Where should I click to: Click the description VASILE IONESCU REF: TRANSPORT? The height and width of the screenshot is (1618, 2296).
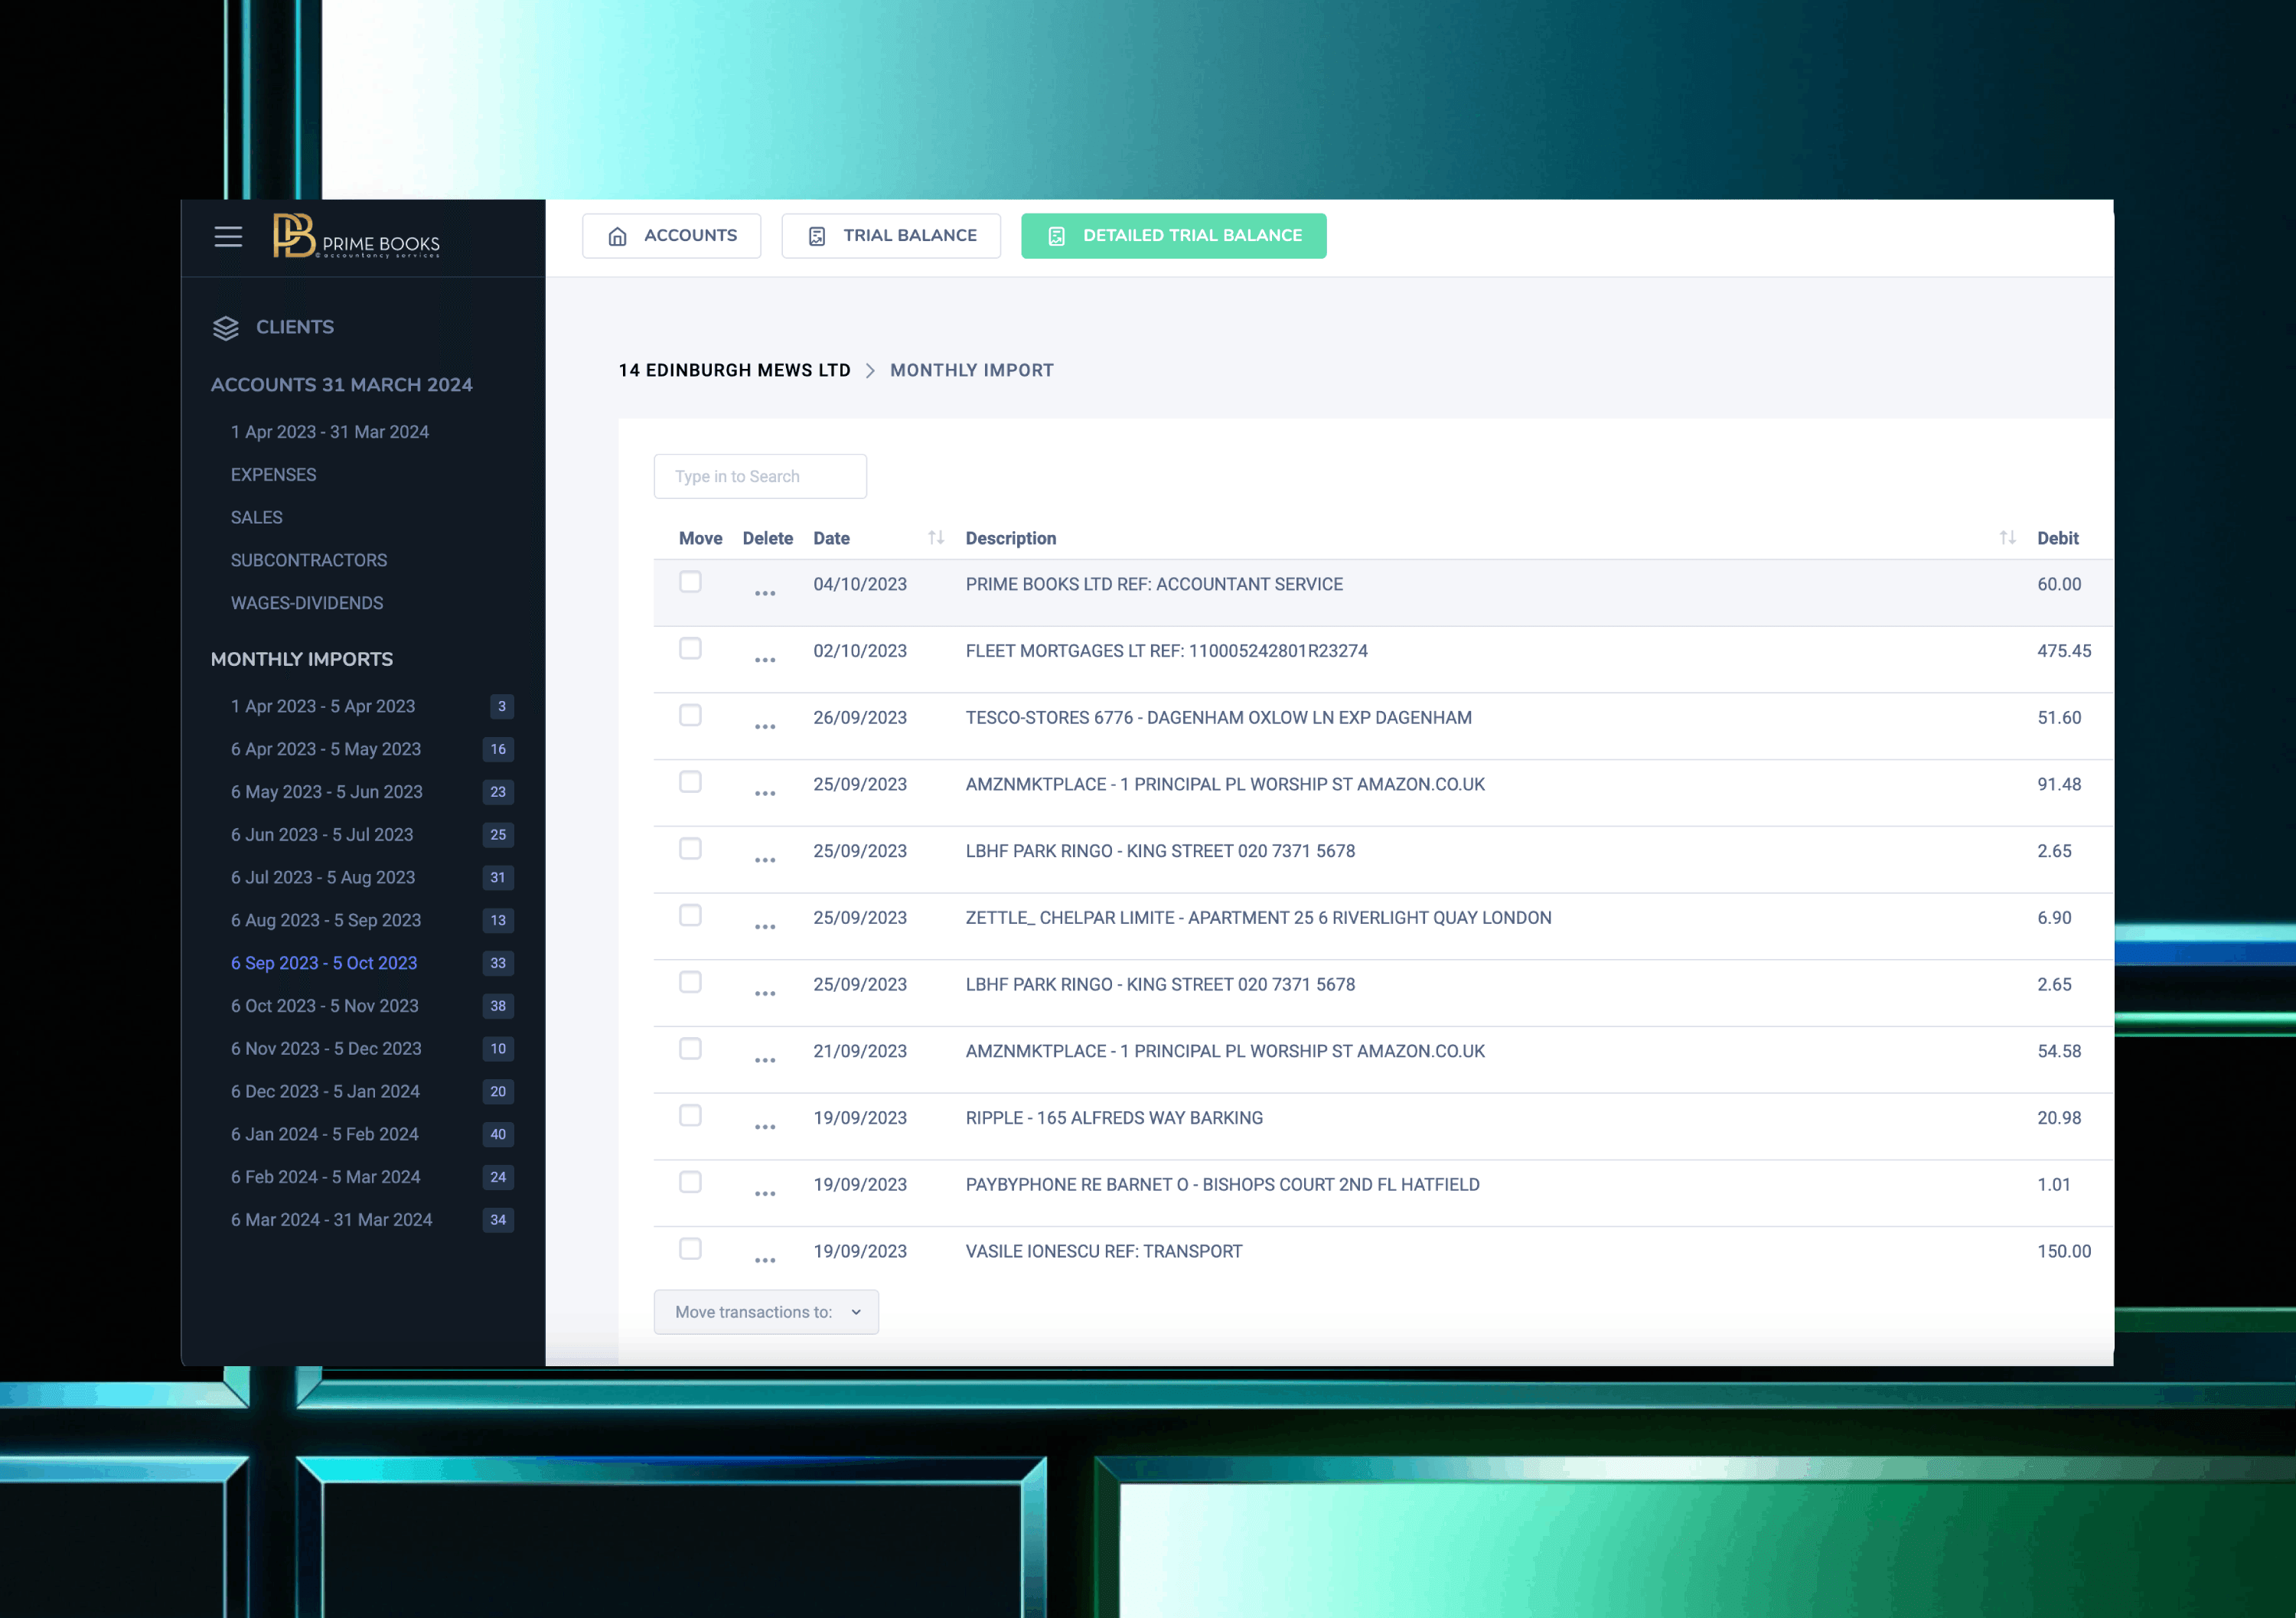click(1104, 1251)
